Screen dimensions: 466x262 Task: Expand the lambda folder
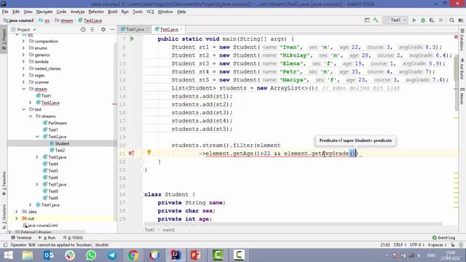point(23,62)
